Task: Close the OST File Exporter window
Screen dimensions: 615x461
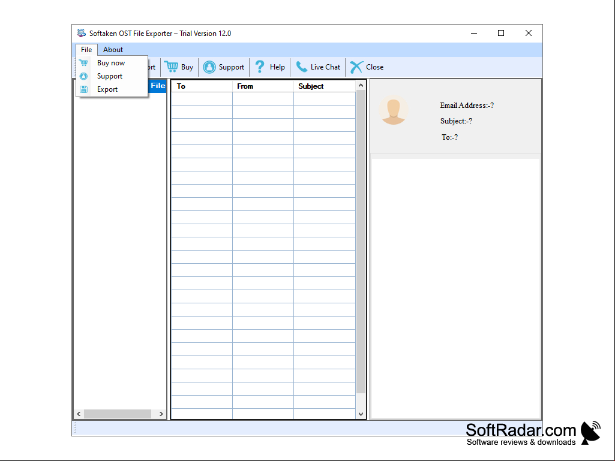Action: tap(529, 34)
